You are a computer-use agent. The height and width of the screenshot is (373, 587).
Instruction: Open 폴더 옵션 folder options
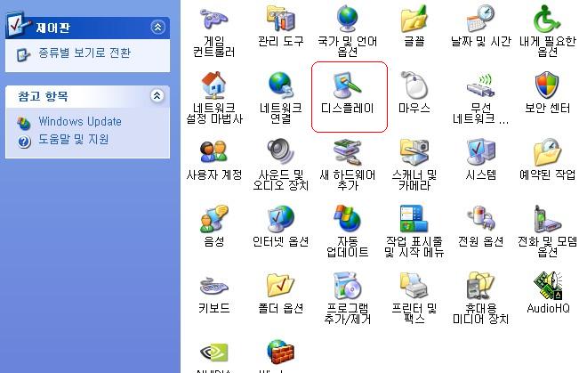281,285
